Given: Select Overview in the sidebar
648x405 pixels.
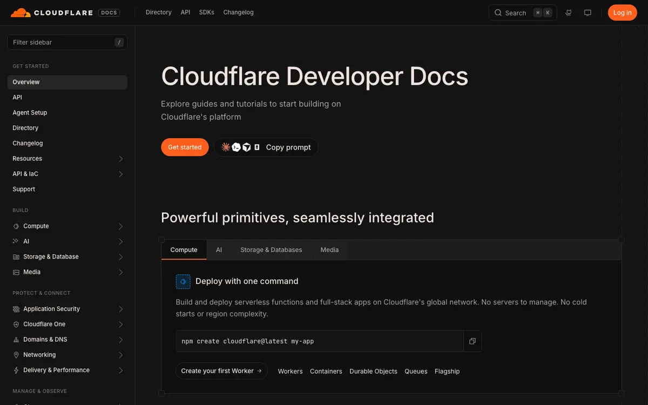Looking at the screenshot, I should 67,82.
